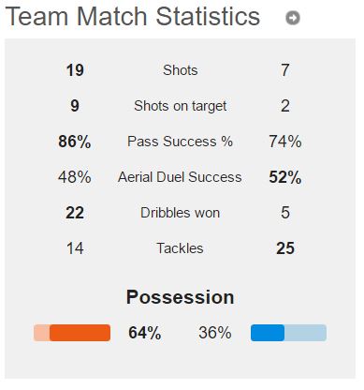Click the home team's 19 shots value

[75, 70]
